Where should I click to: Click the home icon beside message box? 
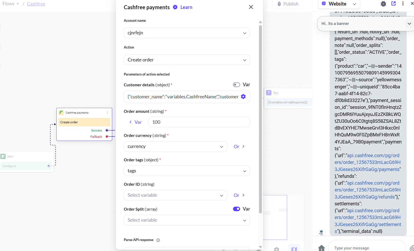(321, 248)
